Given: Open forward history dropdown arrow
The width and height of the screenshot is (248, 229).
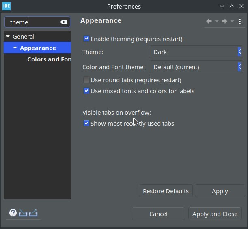Looking at the screenshot, I should tap(232, 21).
